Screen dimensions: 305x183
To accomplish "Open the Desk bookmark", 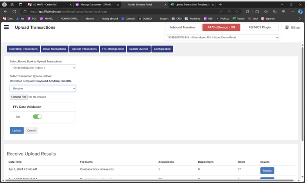I will (8, 18).
